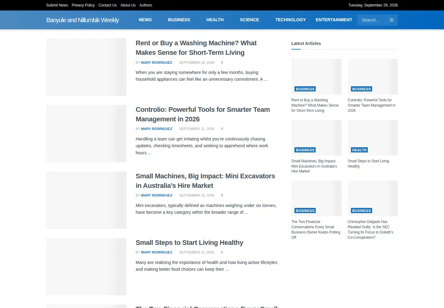
Task: Open sidebar link Controlio Powerful Tools for Smarter Team
Action: pyautogui.click(x=372, y=105)
